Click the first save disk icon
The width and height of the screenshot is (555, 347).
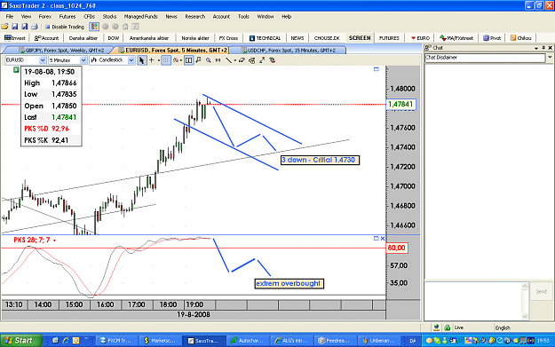pos(15,27)
